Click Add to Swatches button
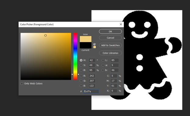 pos(110,45)
